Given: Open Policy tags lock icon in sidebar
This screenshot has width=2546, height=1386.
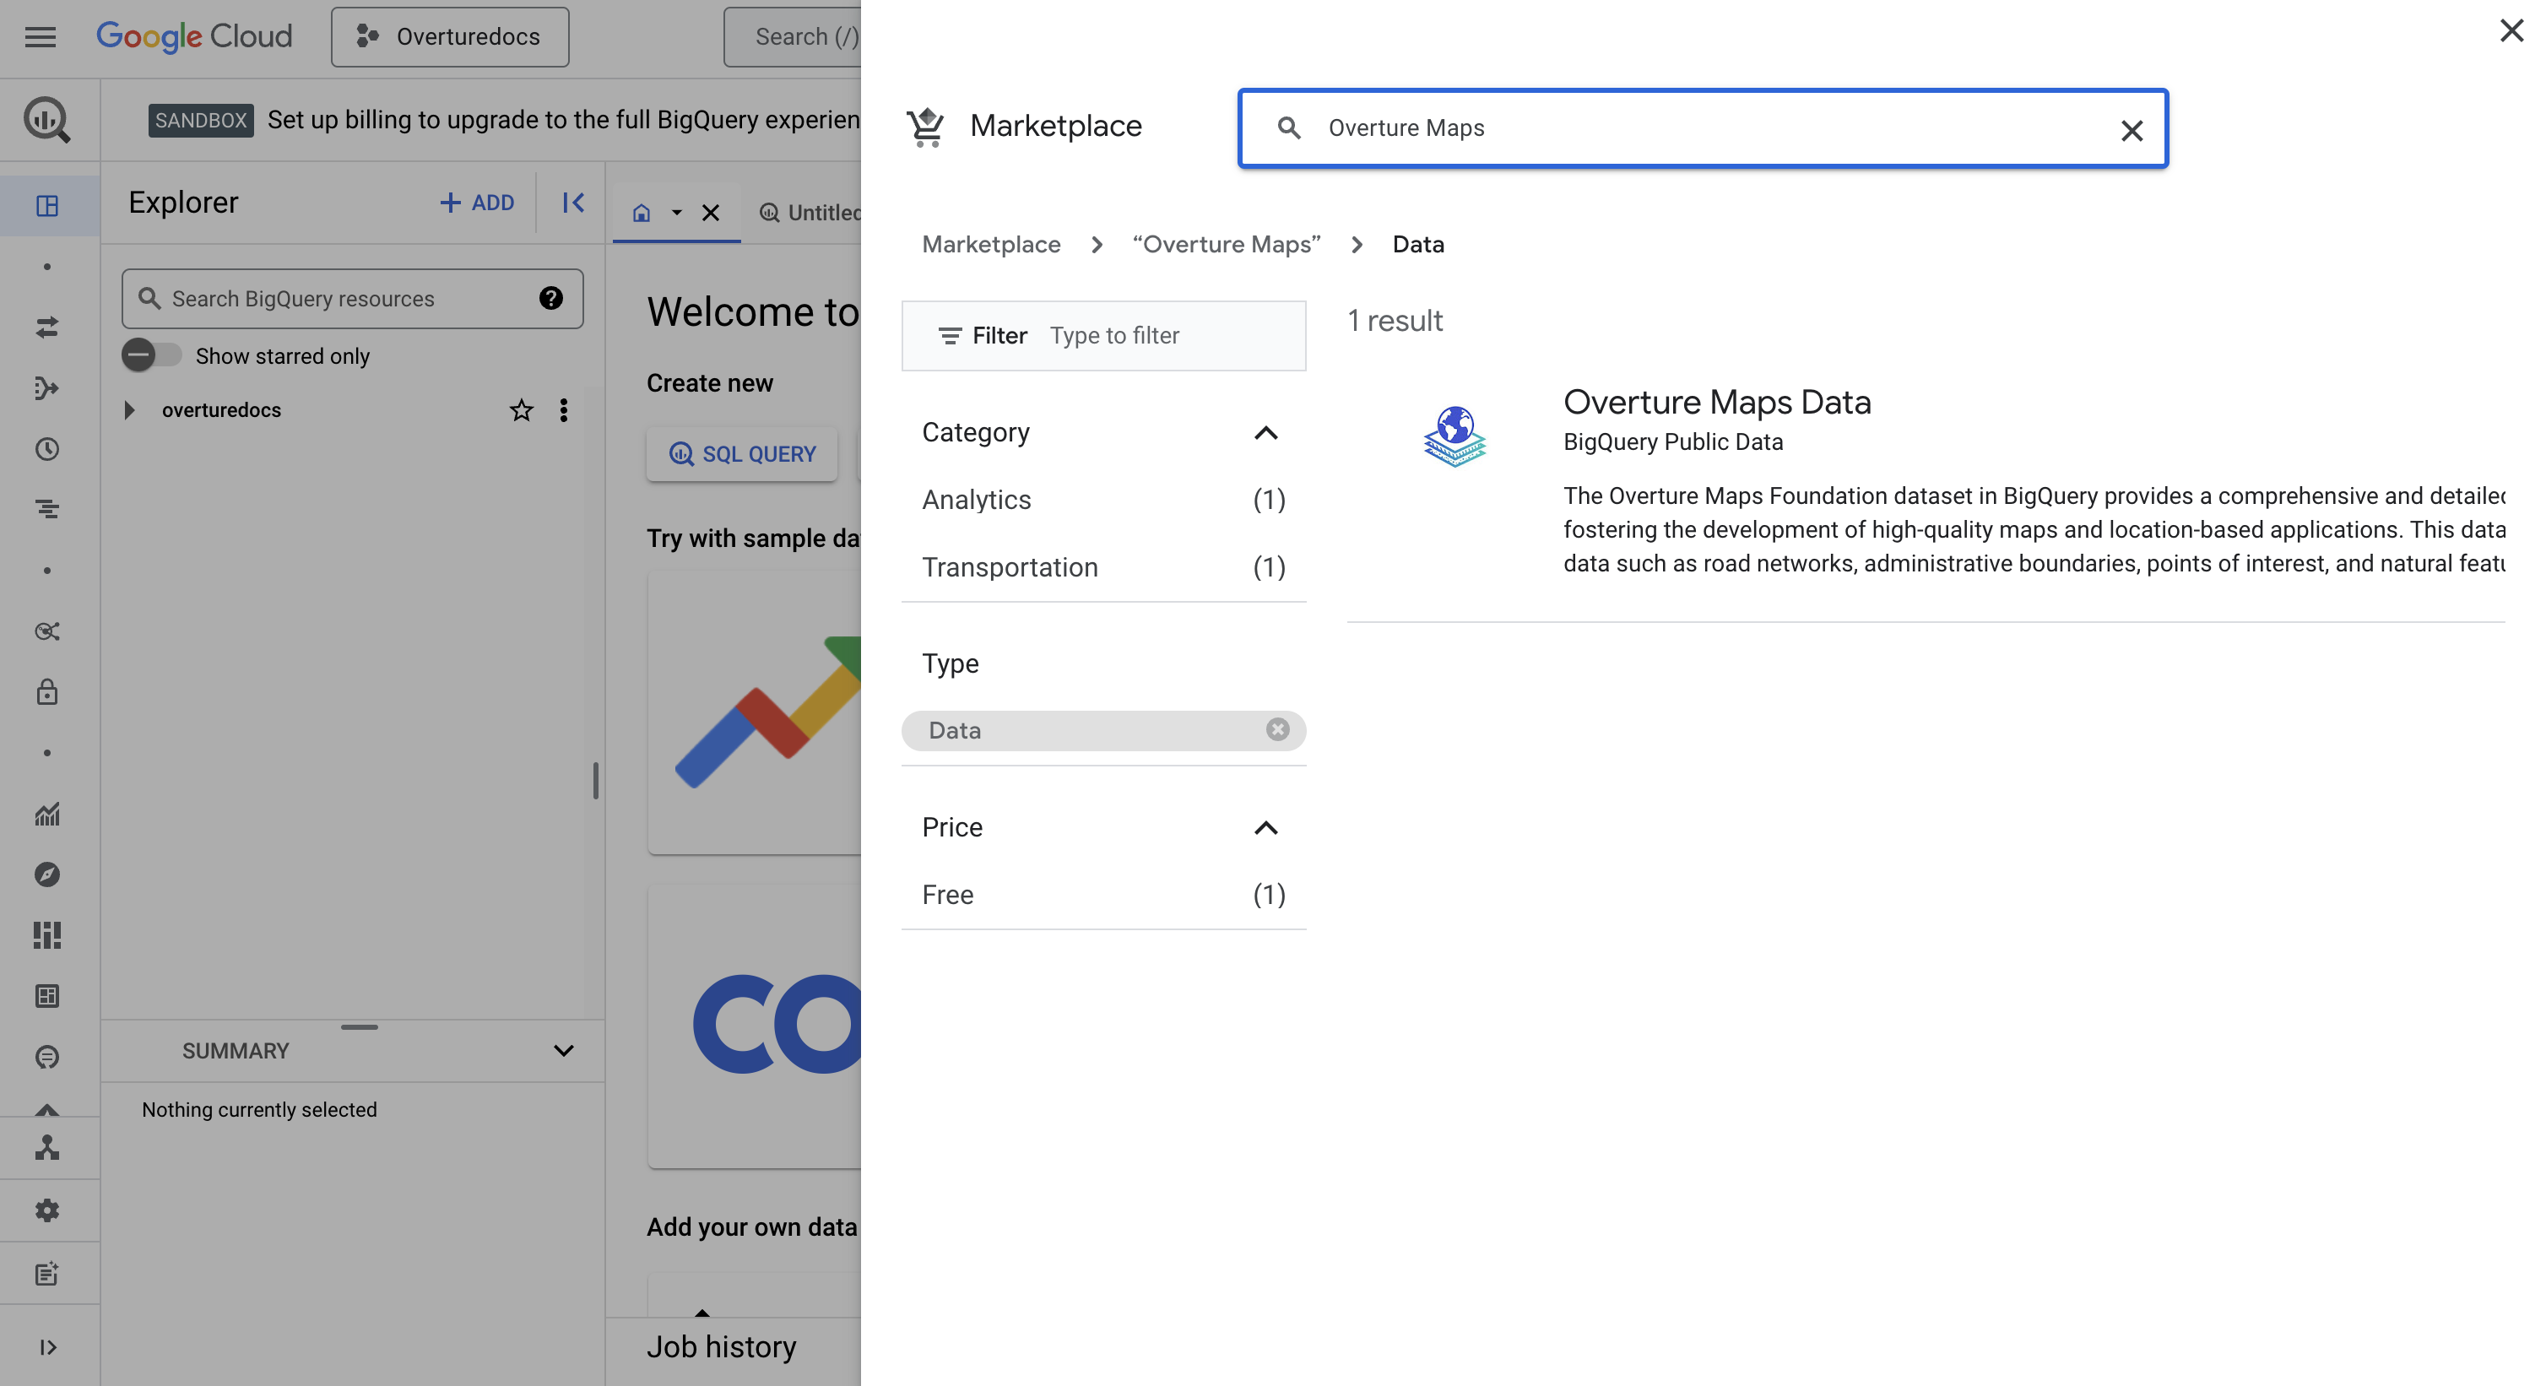Looking at the screenshot, I should 46,692.
